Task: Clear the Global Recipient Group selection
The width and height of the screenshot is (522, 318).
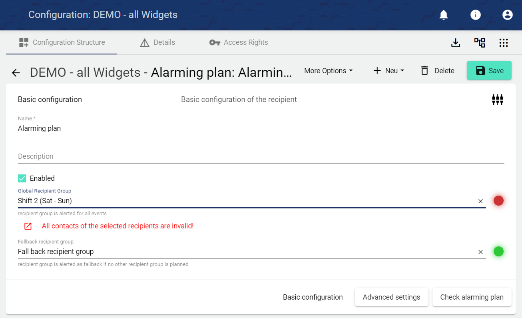Action: pyautogui.click(x=480, y=201)
